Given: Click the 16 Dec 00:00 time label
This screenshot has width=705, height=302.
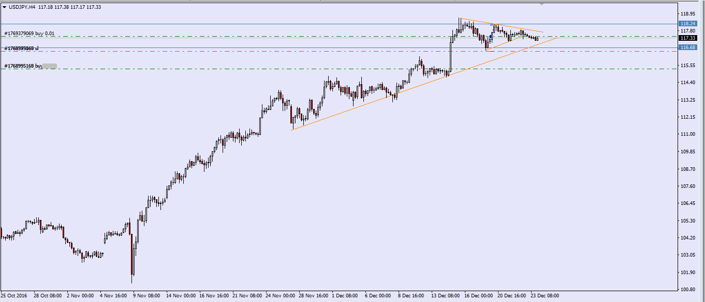Looking at the screenshot, I should tap(479, 296).
